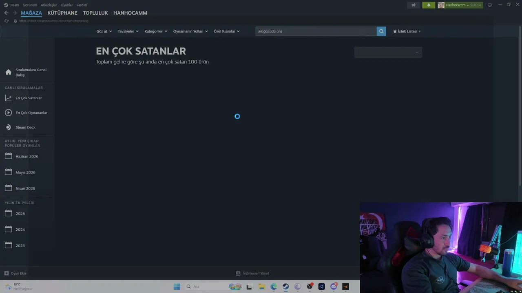This screenshot has height=293, width=522.
Task: Open Haziran 2026 monthly top releases
Action: coord(27,156)
